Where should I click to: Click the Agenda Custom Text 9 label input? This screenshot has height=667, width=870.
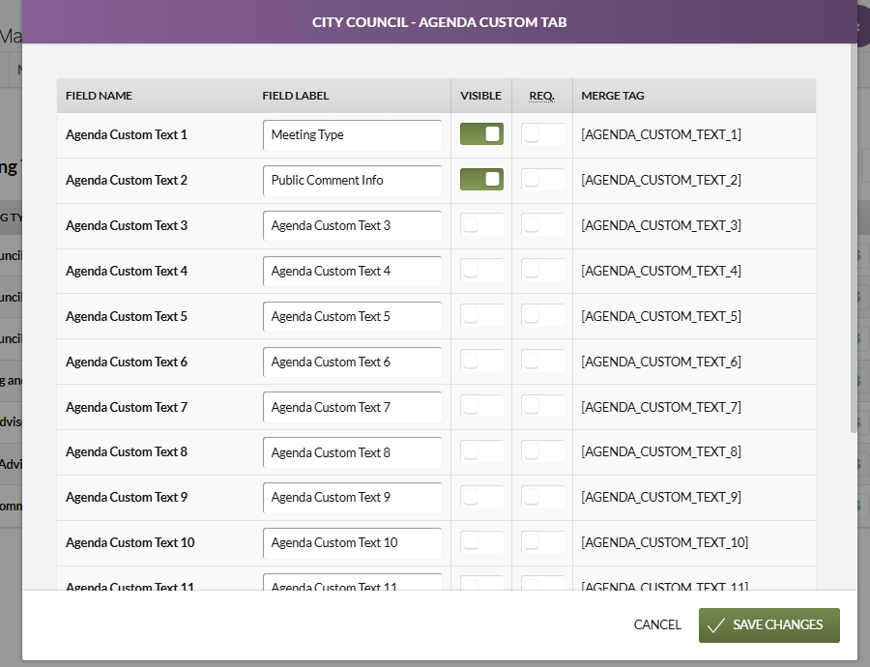[352, 498]
